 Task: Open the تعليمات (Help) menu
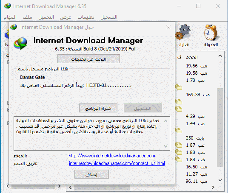click(x=86, y=17)
